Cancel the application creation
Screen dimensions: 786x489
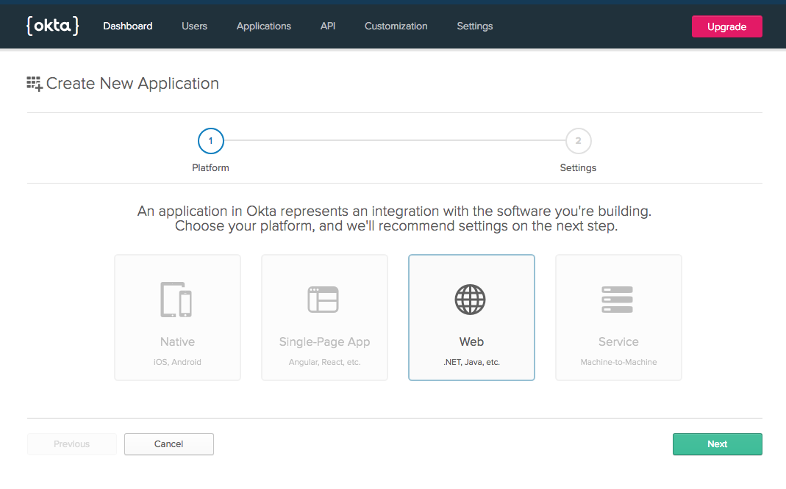[x=168, y=443]
